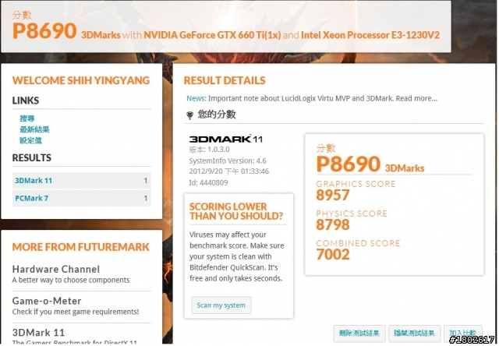Click the 刪除測試結果 button
Image resolution: width=499 pixels, height=346 pixels.
(359, 334)
